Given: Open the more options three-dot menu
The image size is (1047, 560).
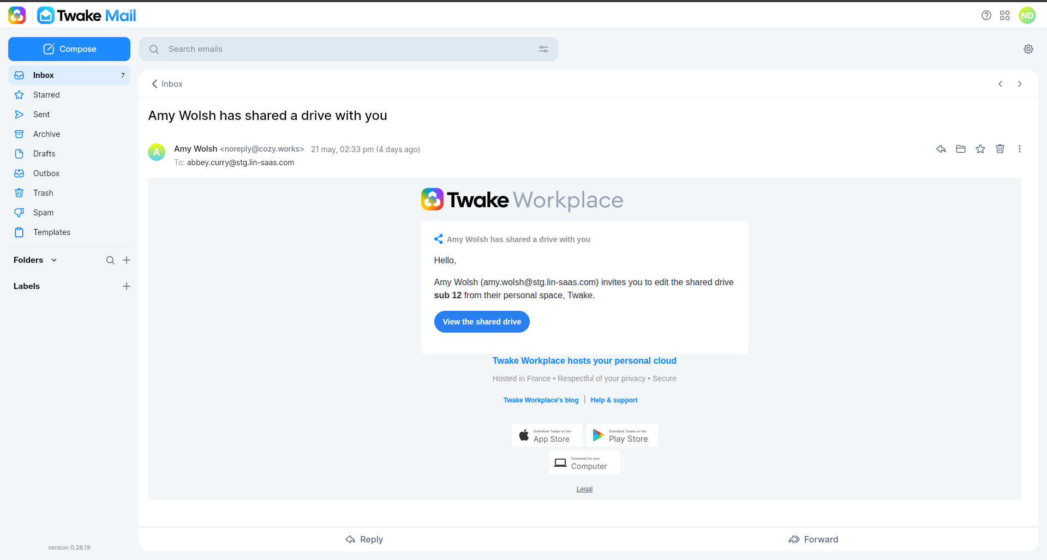Looking at the screenshot, I should (x=1020, y=149).
